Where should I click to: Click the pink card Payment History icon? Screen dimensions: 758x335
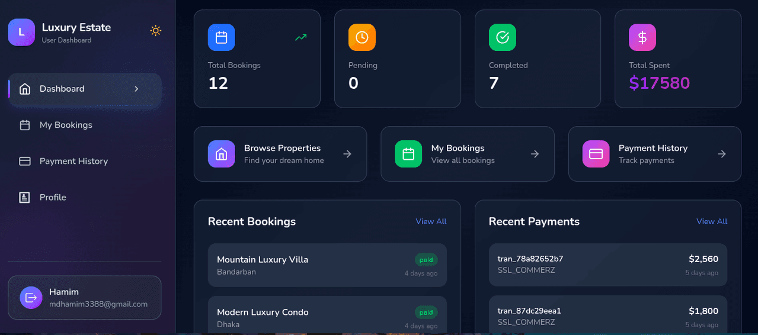point(596,154)
